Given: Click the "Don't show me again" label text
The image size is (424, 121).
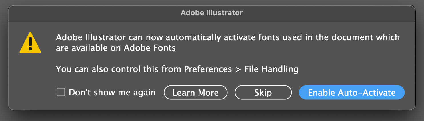Looking at the screenshot, I should 112,93.
